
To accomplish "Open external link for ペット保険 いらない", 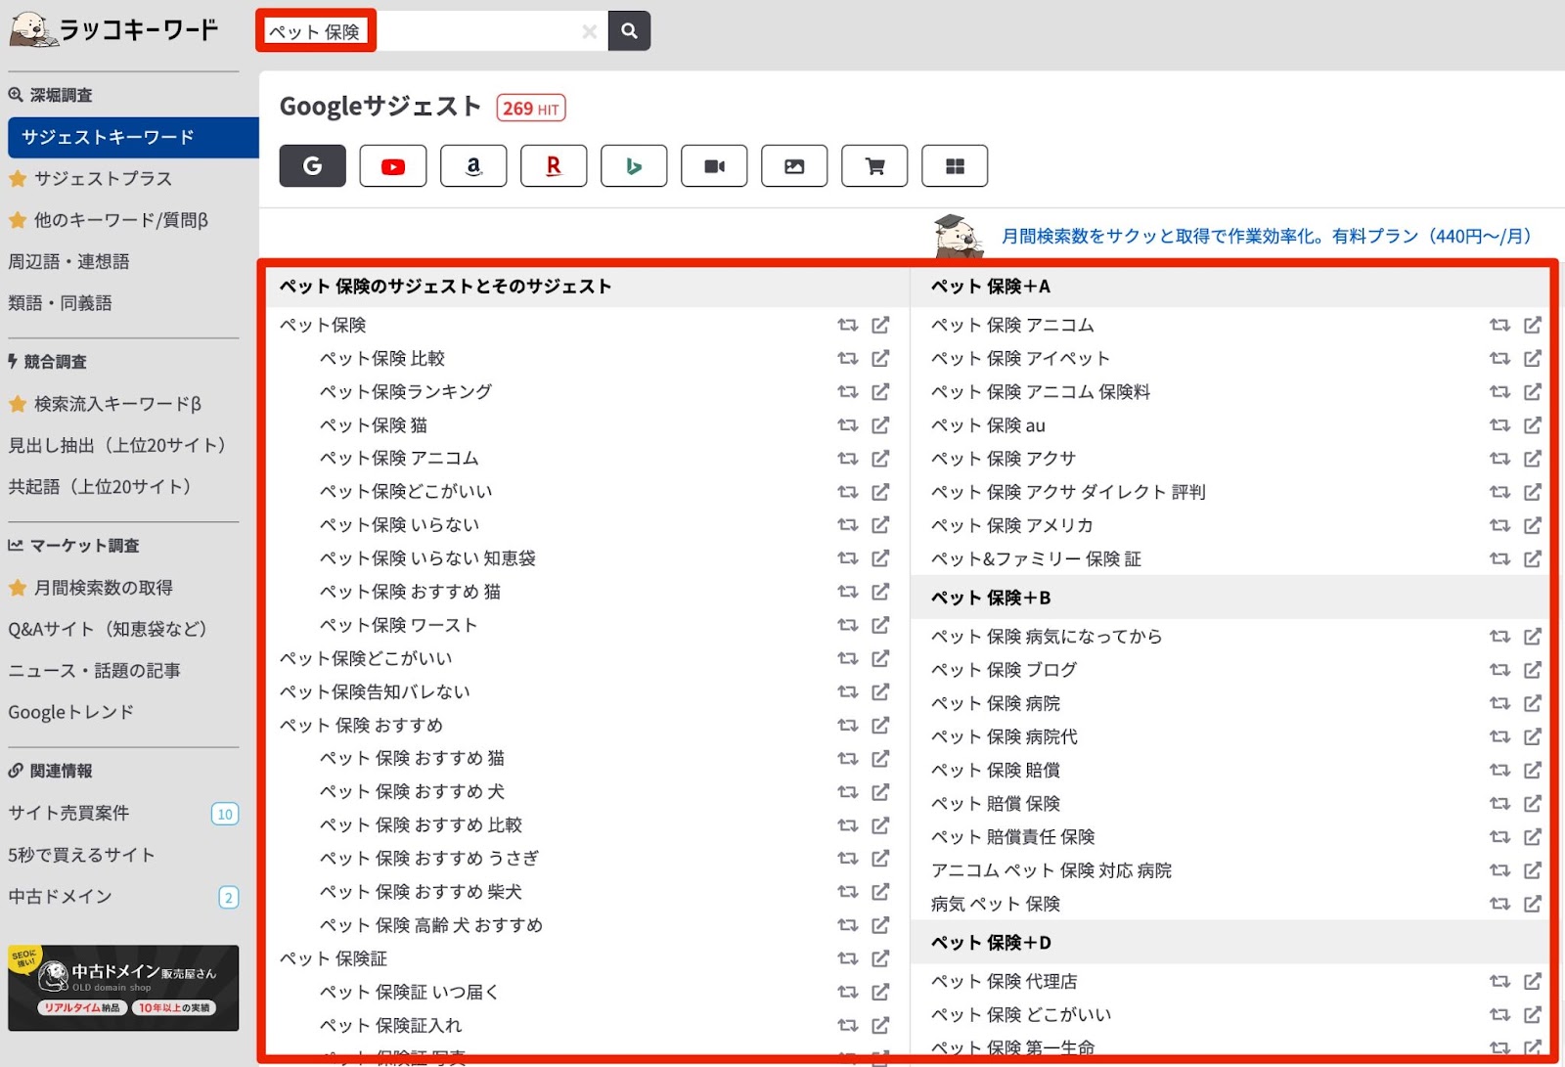I will (x=880, y=524).
